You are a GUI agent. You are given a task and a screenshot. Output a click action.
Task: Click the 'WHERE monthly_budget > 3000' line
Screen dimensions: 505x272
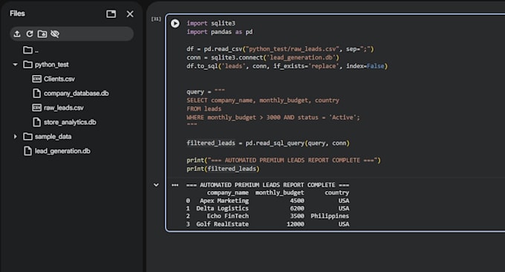tap(273, 117)
